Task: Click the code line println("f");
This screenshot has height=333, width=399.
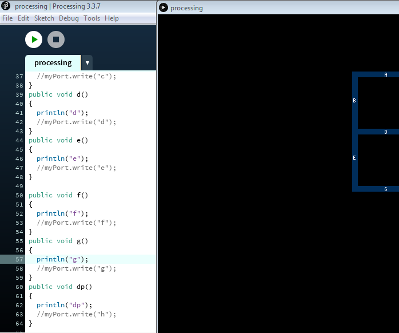Action: (x=62, y=213)
